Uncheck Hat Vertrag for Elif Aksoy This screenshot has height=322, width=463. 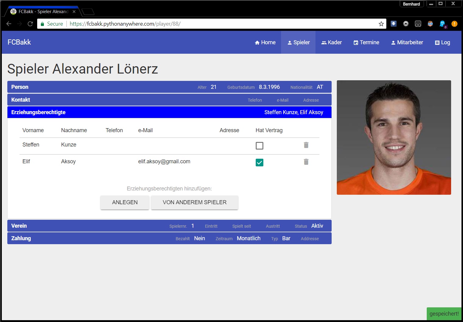(259, 162)
